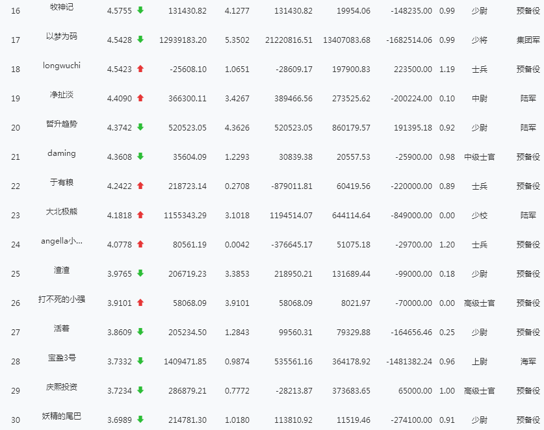Viewport: 544px width, 430px height.
Task: Click red up arrow beside 4.0778
Action: (x=140, y=244)
